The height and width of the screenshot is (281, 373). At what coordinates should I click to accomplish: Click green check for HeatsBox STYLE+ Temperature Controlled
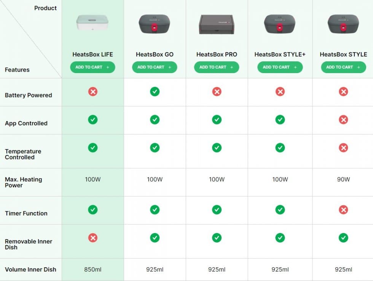[x=280, y=148]
